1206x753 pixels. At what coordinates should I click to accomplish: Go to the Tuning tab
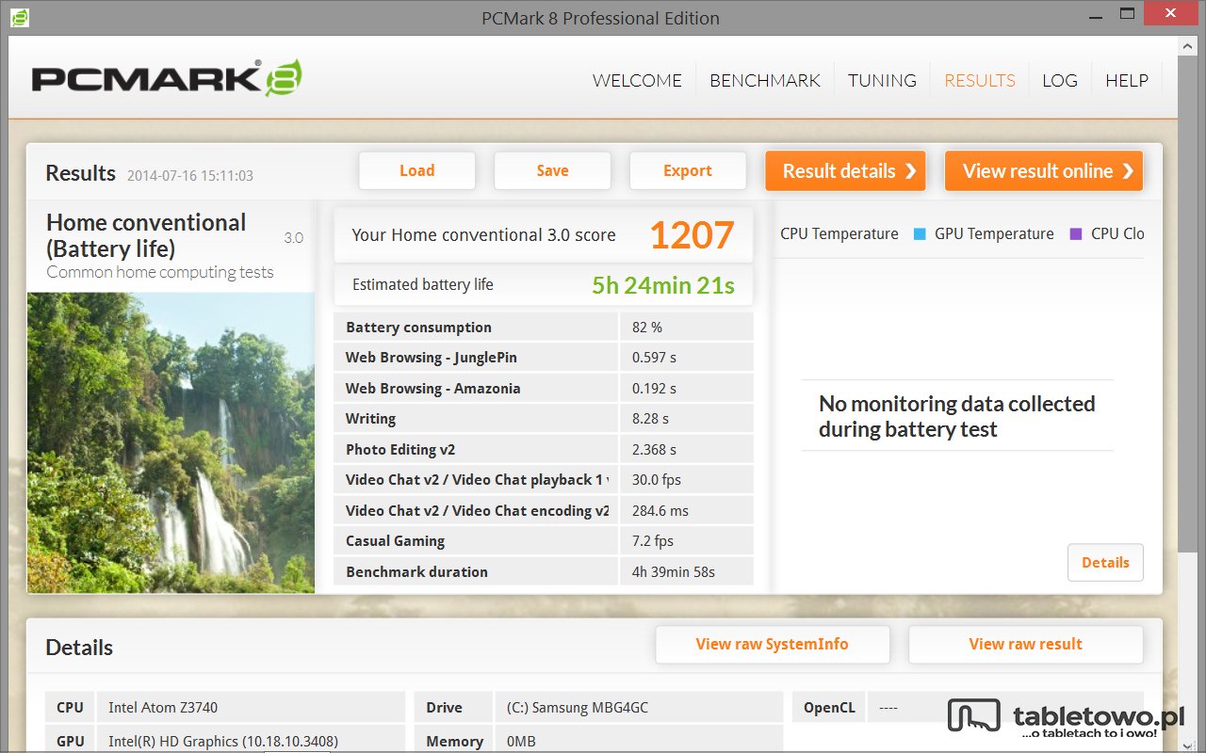(x=882, y=81)
